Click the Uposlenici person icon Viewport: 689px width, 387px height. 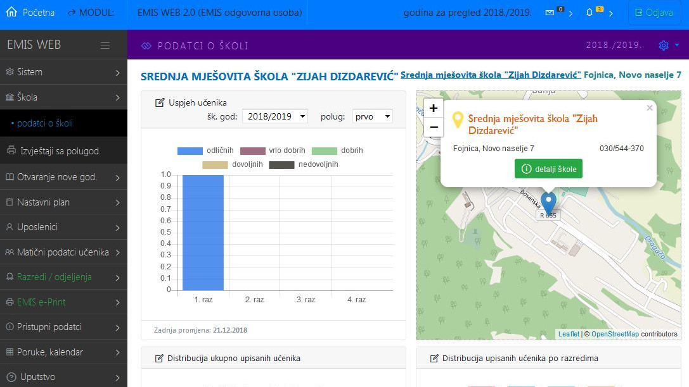[x=10, y=227]
